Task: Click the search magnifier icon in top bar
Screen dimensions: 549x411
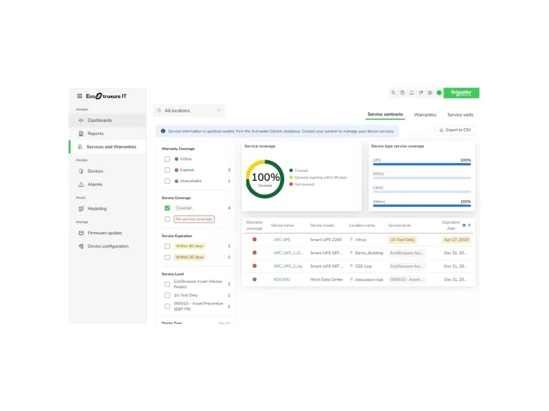Action: point(393,92)
